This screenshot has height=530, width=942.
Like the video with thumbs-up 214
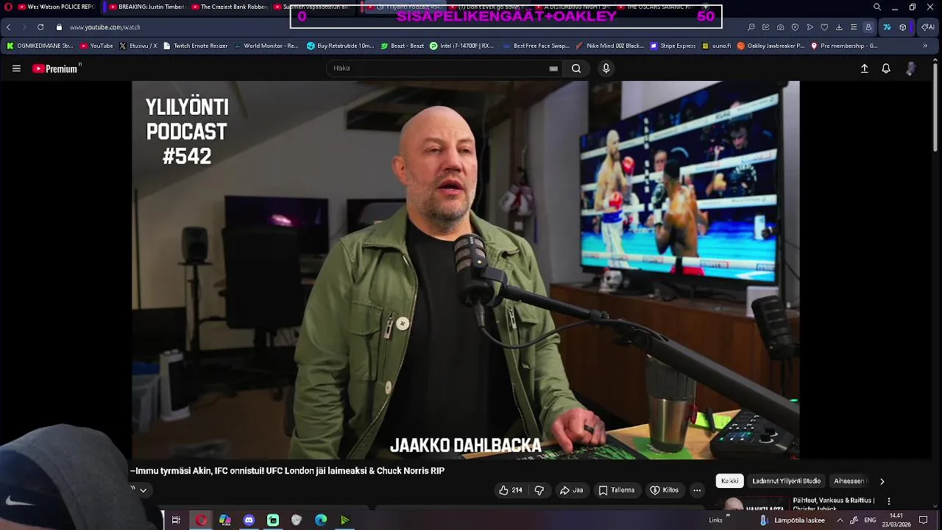[510, 490]
